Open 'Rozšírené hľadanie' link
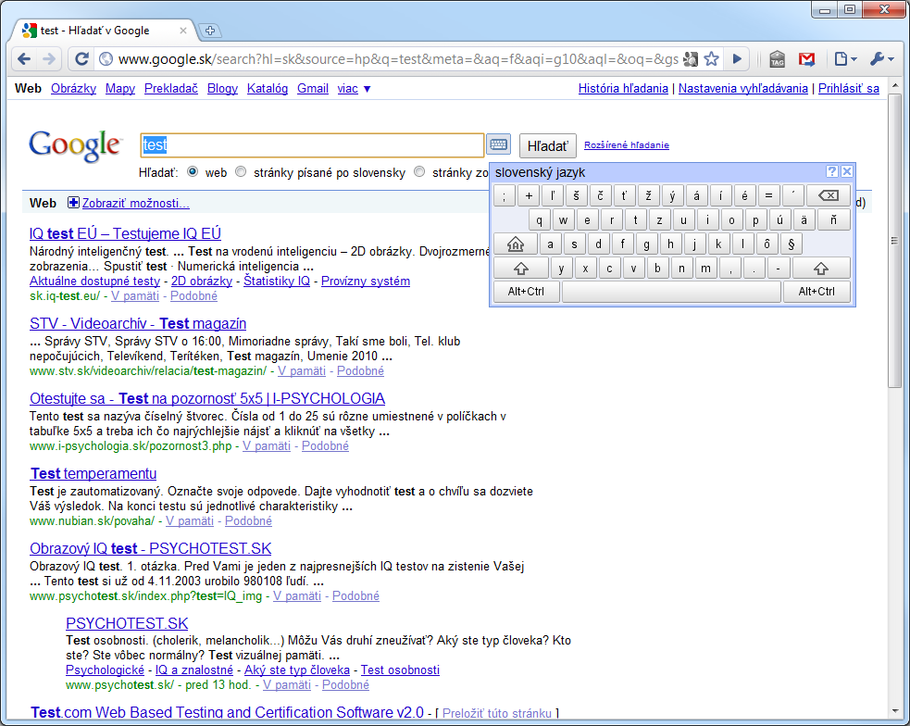The image size is (910, 726). point(626,145)
